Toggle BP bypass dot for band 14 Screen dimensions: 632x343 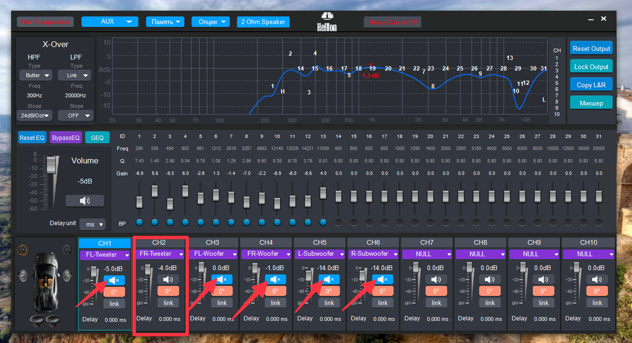[338, 223]
